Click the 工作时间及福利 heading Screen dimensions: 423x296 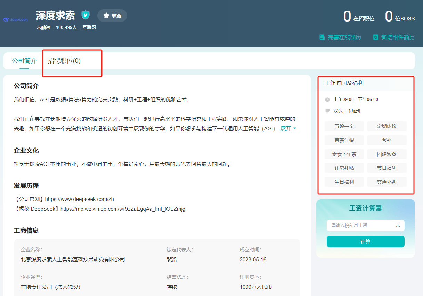click(x=344, y=83)
